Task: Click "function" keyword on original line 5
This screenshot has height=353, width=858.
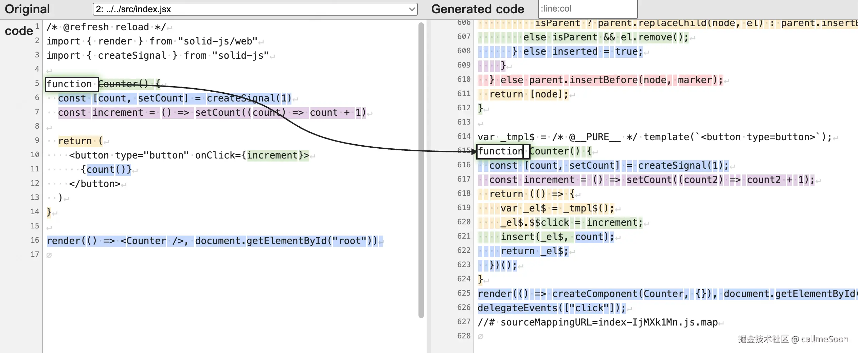Action: pos(69,84)
